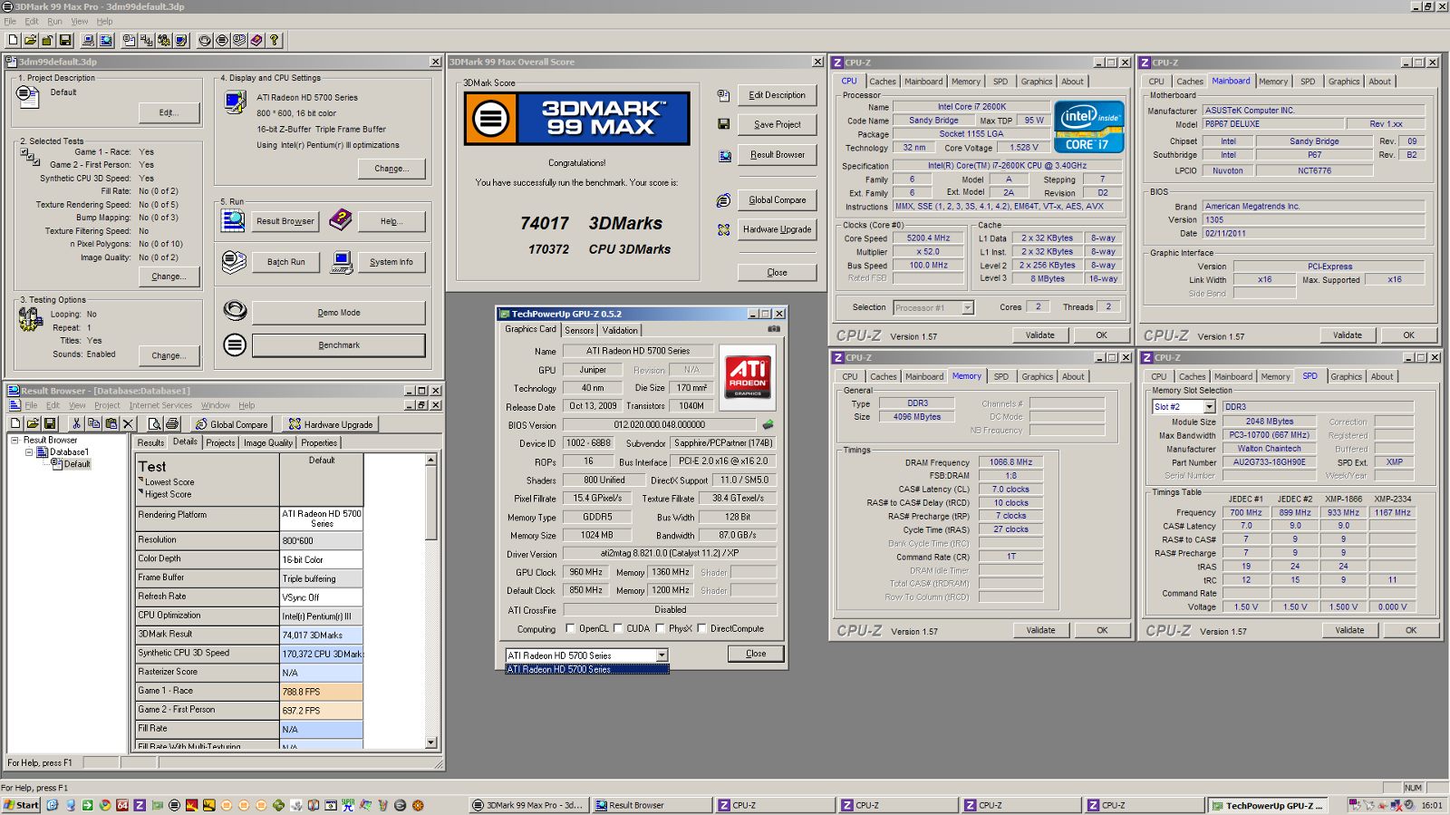Click the Selected Tests checklist toolbar icon
The height and width of the screenshot is (815, 1450).
tap(146, 40)
